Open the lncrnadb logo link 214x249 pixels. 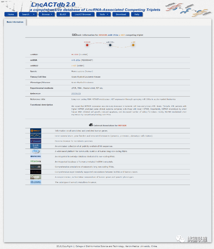pyautogui.click(x=36, y=167)
